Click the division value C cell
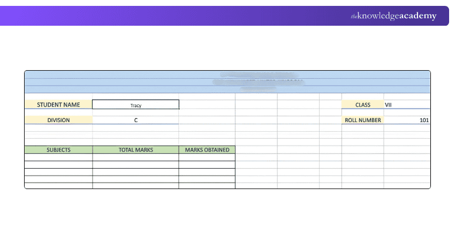 click(x=135, y=120)
